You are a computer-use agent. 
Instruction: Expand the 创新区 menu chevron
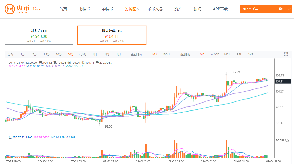[x=139, y=9]
